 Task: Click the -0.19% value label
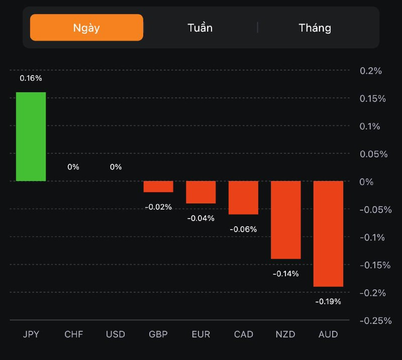328,301
